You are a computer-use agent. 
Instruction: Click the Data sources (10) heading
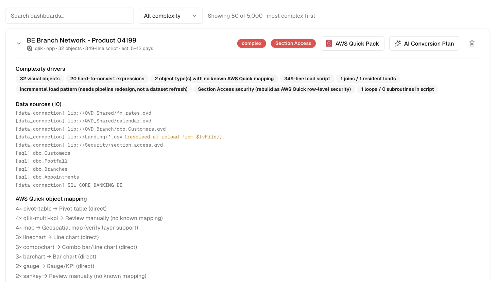tap(38, 104)
